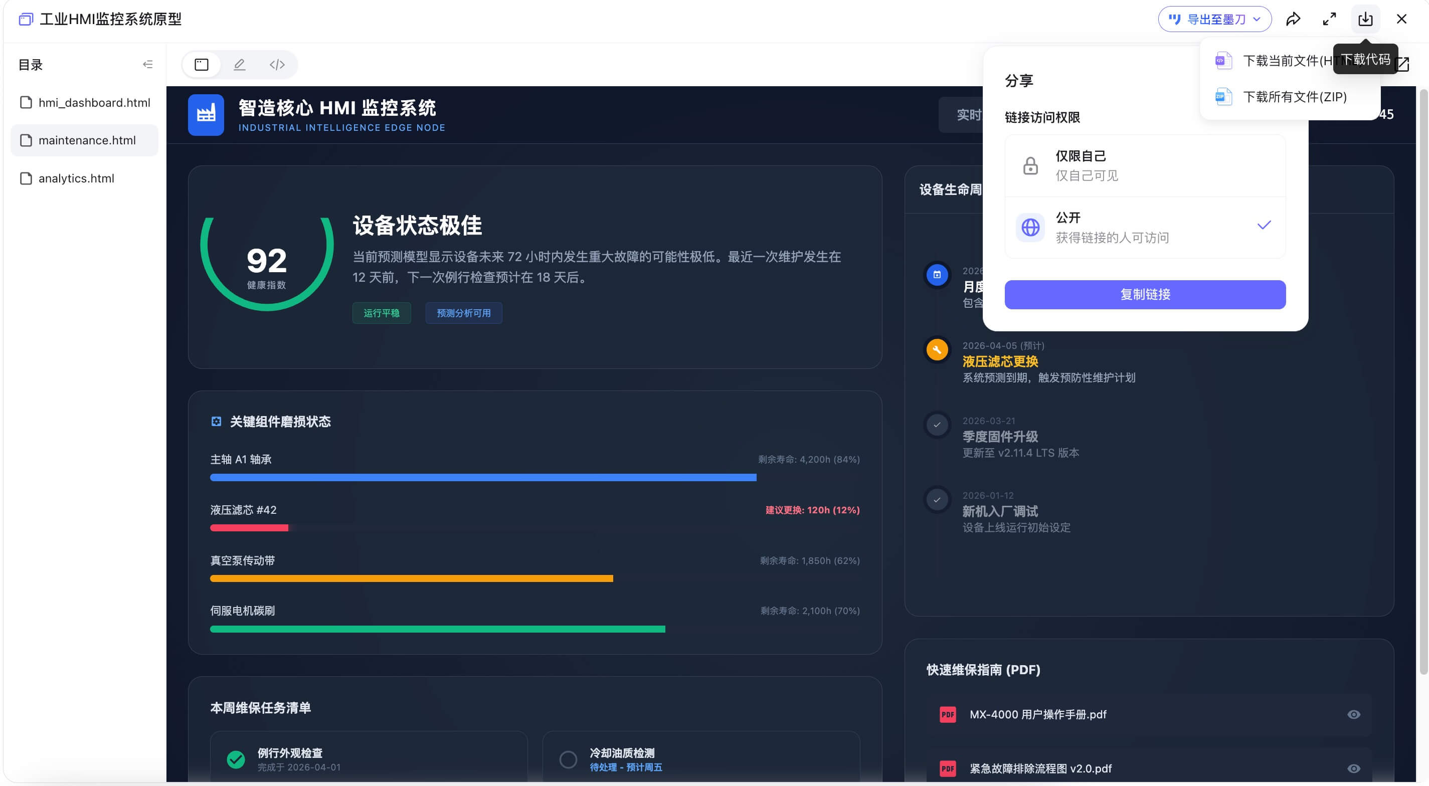Open code view with the </> icon

(277, 64)
